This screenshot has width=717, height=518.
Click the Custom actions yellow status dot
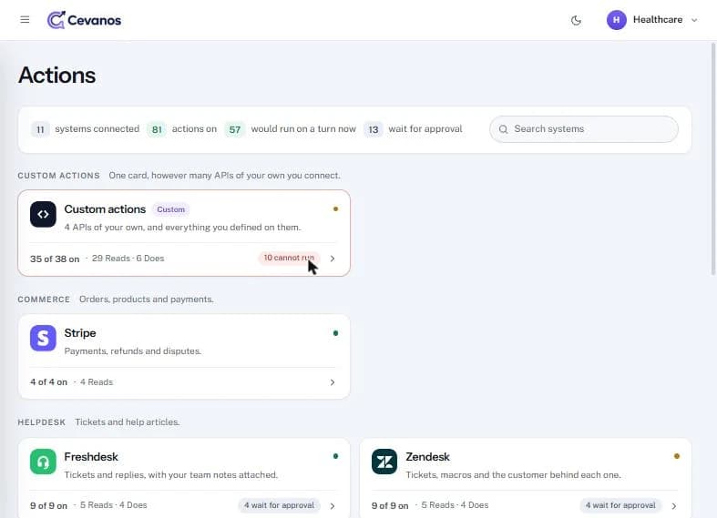point(335,208)
